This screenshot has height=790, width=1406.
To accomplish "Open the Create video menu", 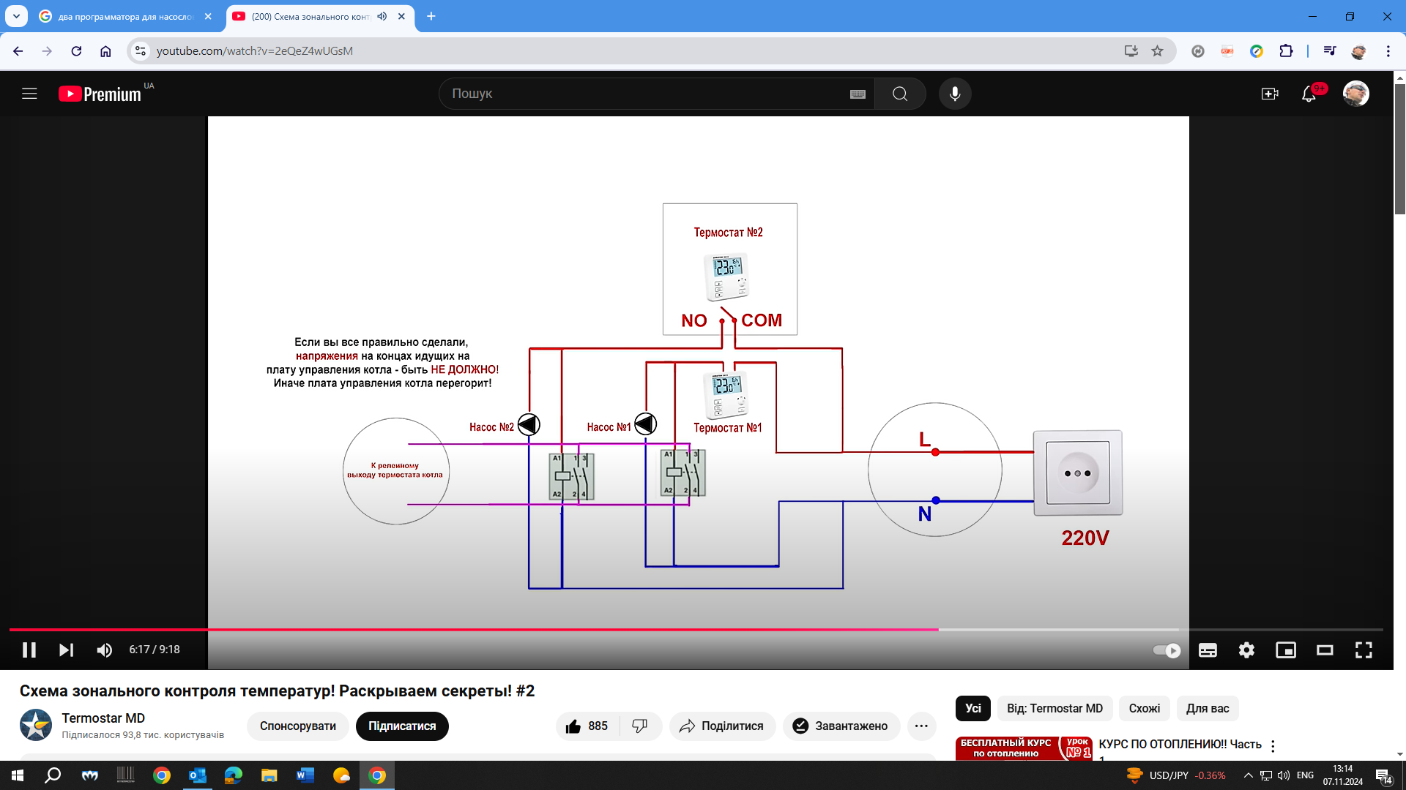I will [x=1270, y=94].
